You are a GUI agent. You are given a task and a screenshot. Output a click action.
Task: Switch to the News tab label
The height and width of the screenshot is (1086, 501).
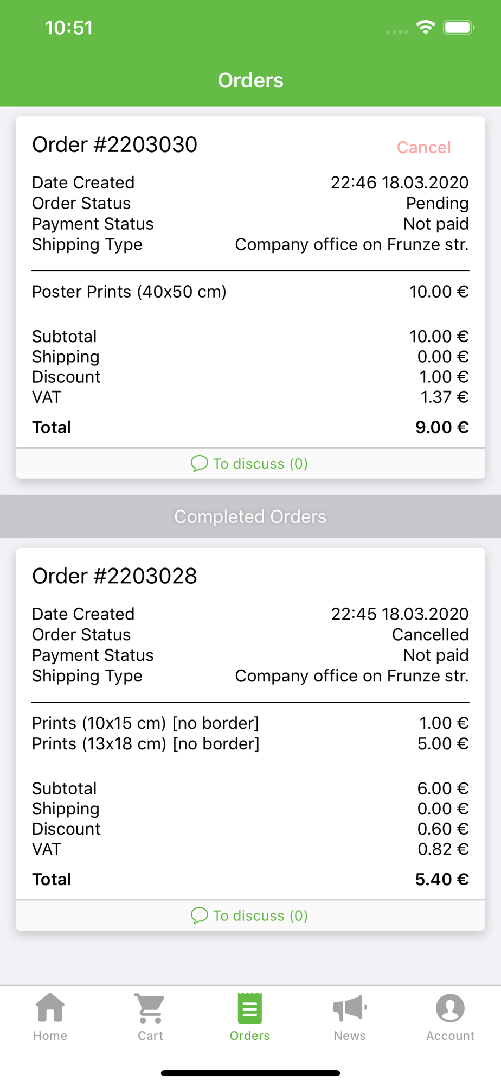coord(350,1036)
